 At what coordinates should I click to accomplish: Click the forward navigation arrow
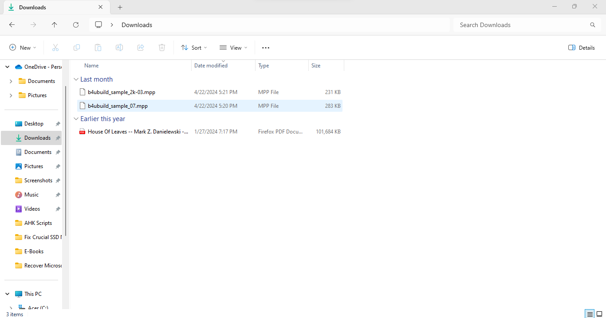(x=33, y=25)
